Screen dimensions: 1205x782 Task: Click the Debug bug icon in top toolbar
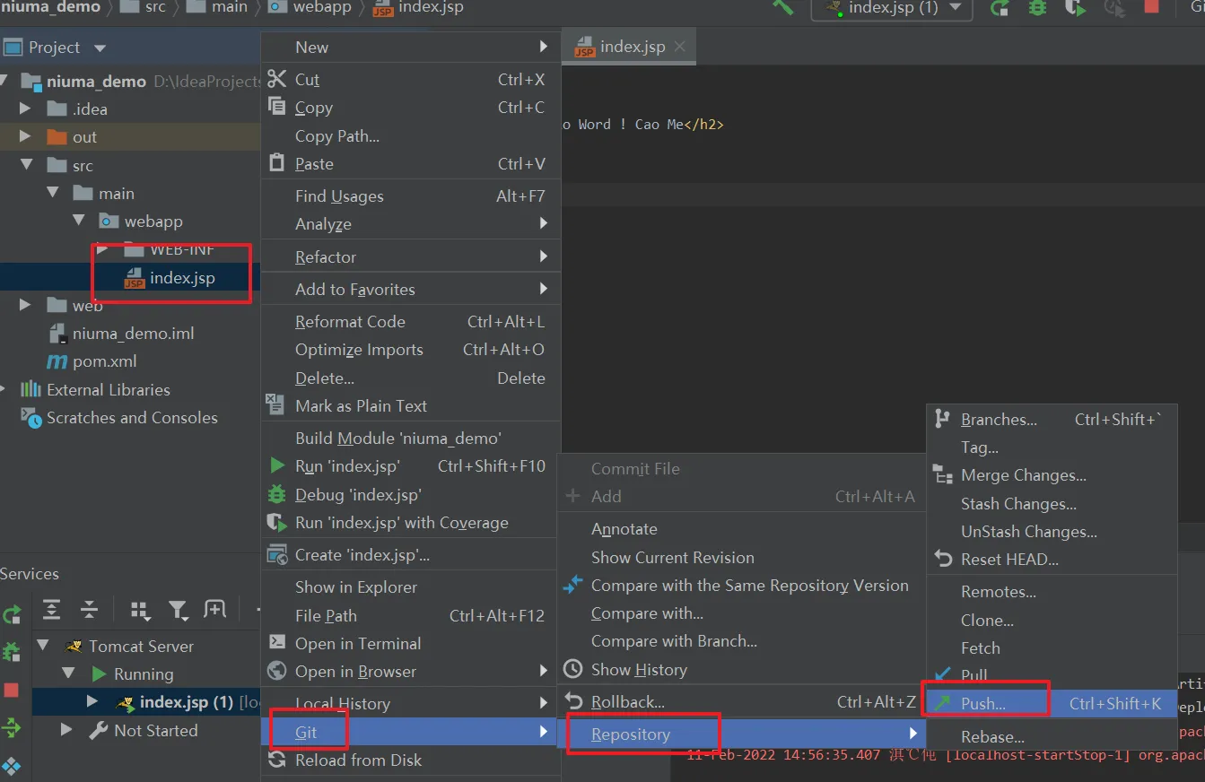tap(1037, 7)
